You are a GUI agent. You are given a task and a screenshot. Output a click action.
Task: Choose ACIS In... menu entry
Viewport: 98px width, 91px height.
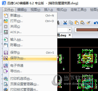[x=30, y=32]
